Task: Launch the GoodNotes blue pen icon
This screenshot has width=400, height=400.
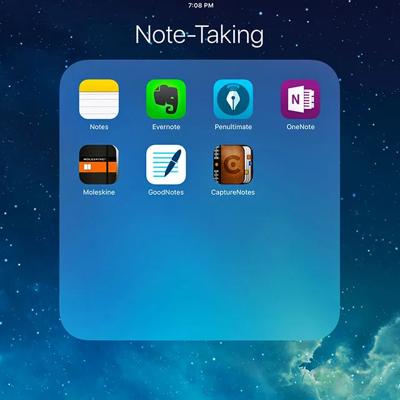Action: (166, 165)
